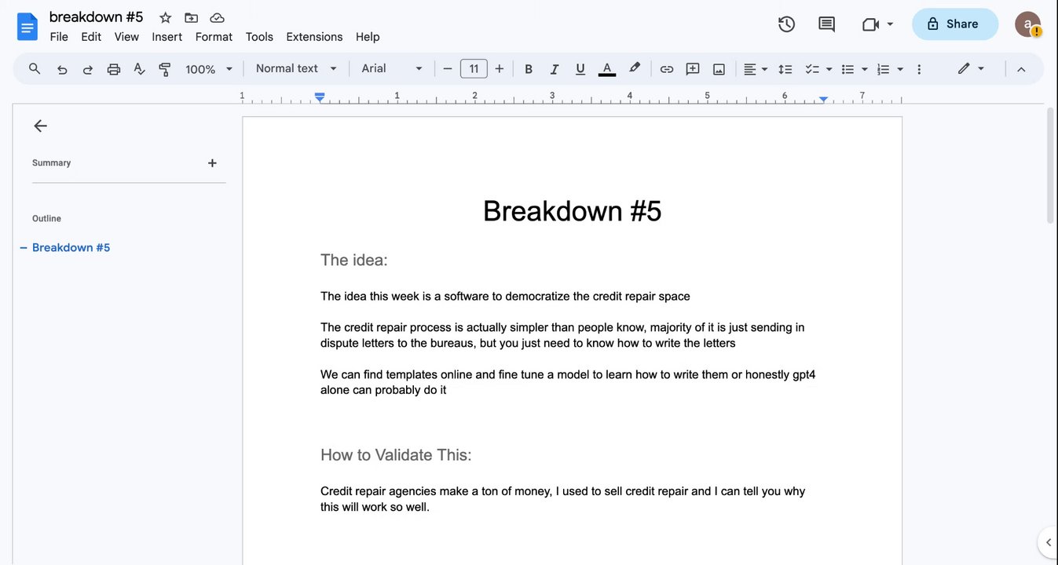Click the vertical scrollbar
The image size is (1058, 565).
(1050, 167)
